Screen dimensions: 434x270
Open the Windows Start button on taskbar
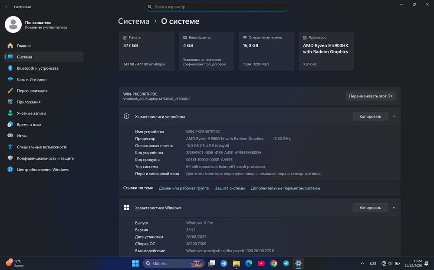135,264
